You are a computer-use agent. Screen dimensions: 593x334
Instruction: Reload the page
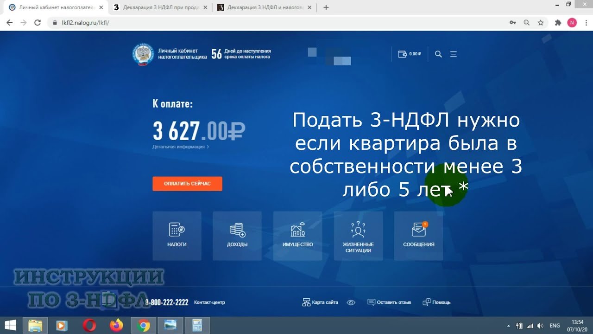[38, 22]
